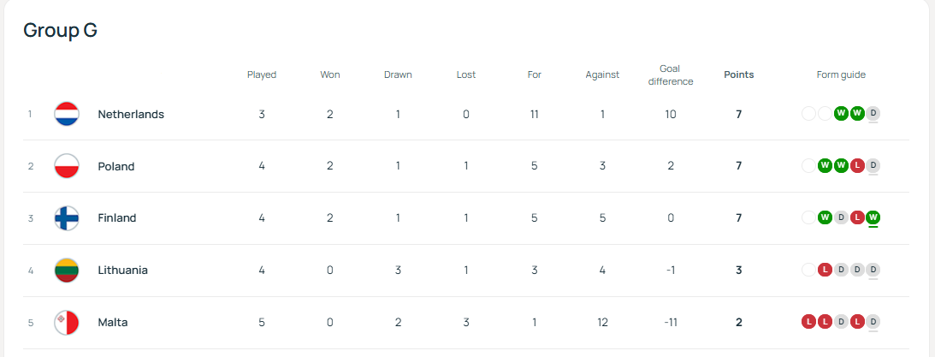The height and width of the screenshot is (357, 935).
Task: Click Lithuania's red loss form badge
Action: click(826, 271)
